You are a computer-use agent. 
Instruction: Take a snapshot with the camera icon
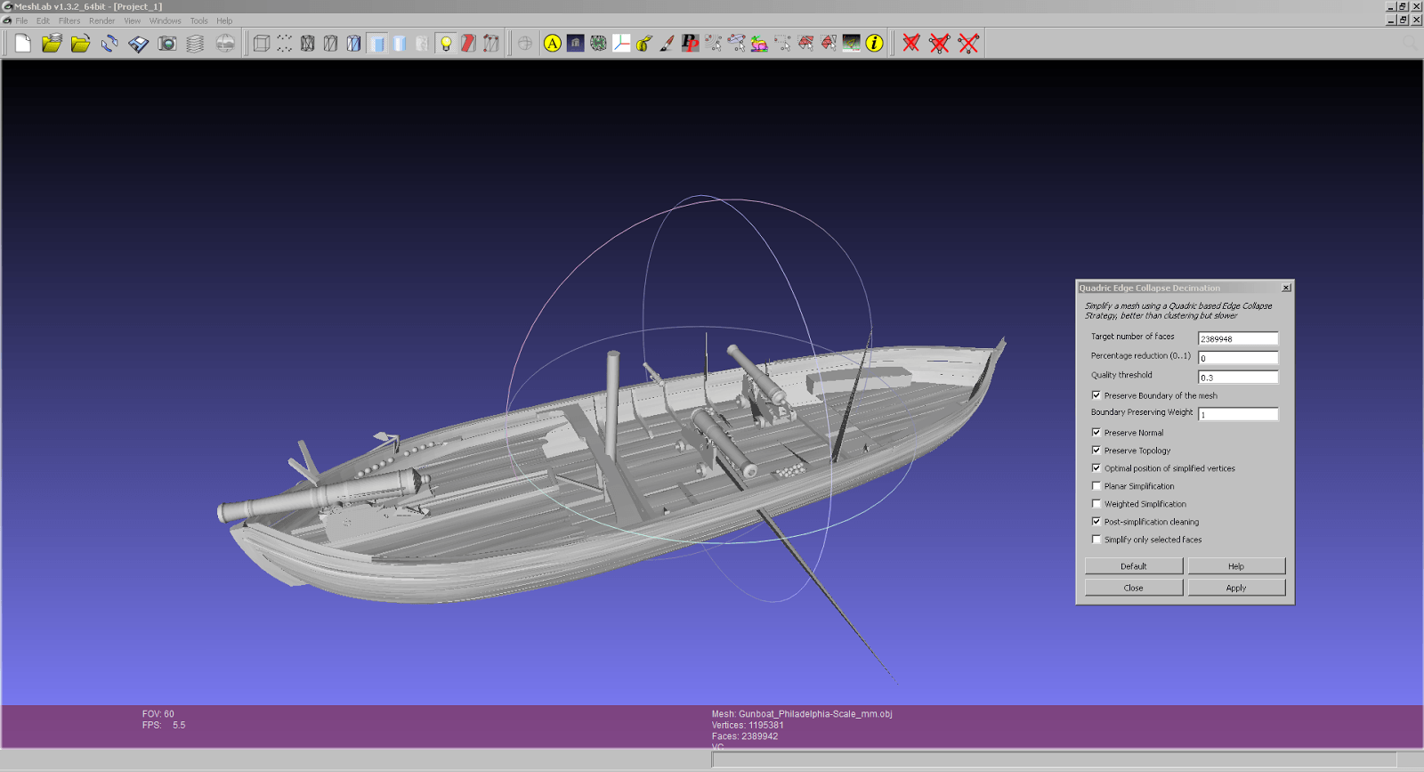click(x=166, y=43)
